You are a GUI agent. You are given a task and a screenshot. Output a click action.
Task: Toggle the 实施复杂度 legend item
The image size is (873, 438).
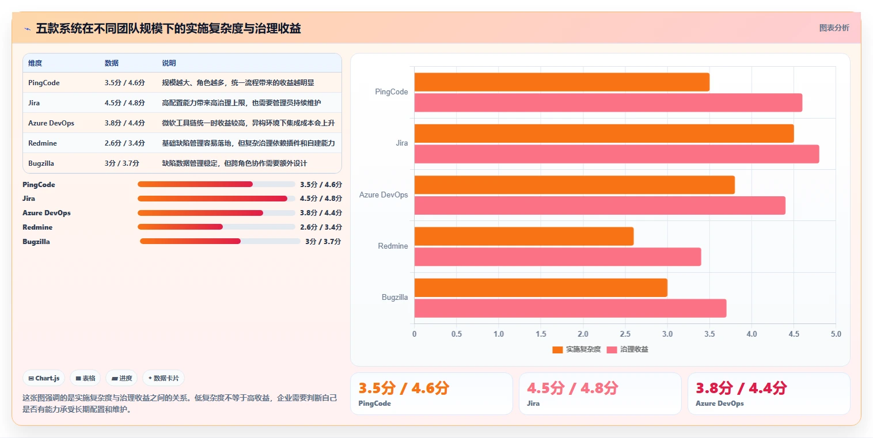coord(576,349)
